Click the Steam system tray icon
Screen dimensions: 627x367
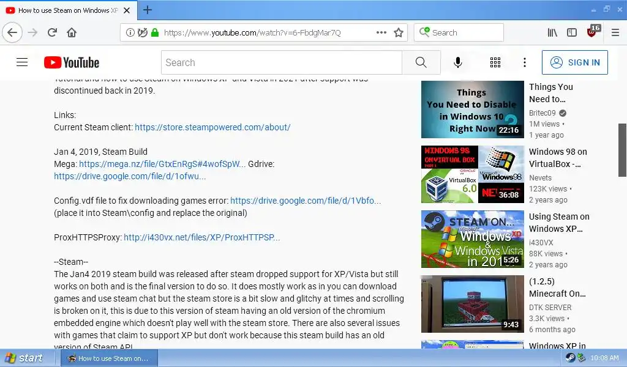[570, 358]
